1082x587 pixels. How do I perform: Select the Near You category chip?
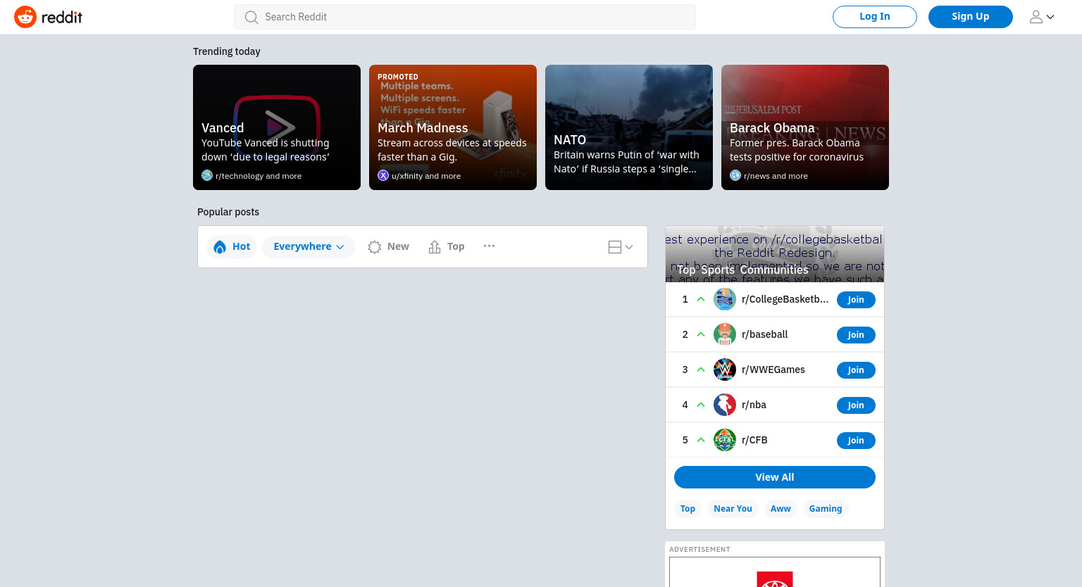[733, 509]
